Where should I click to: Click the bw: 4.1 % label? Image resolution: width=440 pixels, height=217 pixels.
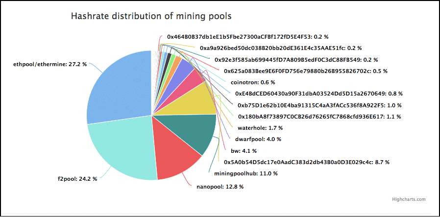coord(244,151)
